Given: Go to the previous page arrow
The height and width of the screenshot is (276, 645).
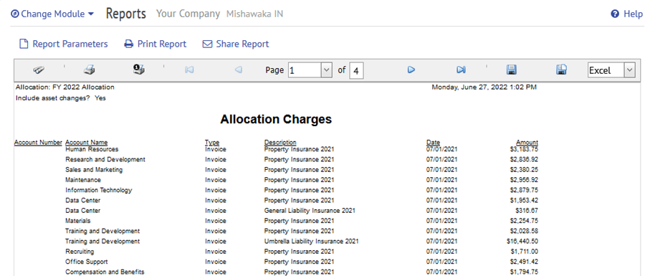Looking at the screenshot, I should coord(238,70).
